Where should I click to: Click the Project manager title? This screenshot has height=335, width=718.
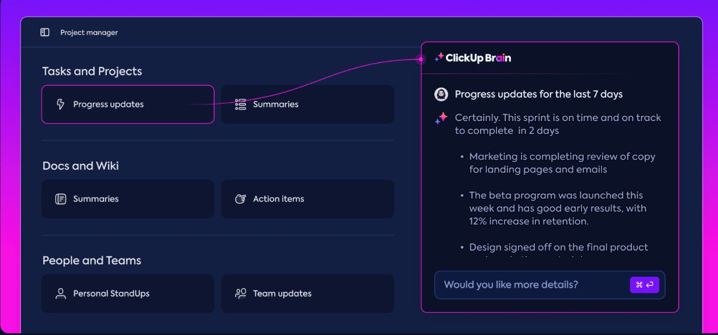point(89,32)
